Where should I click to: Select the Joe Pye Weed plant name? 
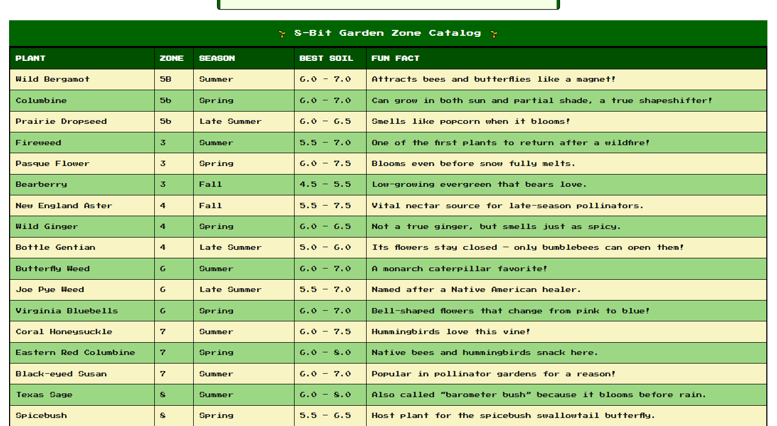(50, 289)
